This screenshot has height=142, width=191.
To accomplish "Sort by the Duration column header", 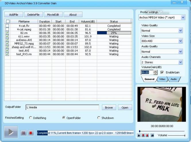I will pyautogui.click(x=45, y=22).
